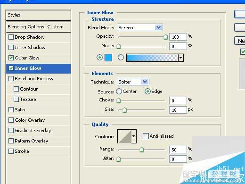Select solid color glow radio button
The width and height of the screenshot is (245, 184).
click(99, 58)
